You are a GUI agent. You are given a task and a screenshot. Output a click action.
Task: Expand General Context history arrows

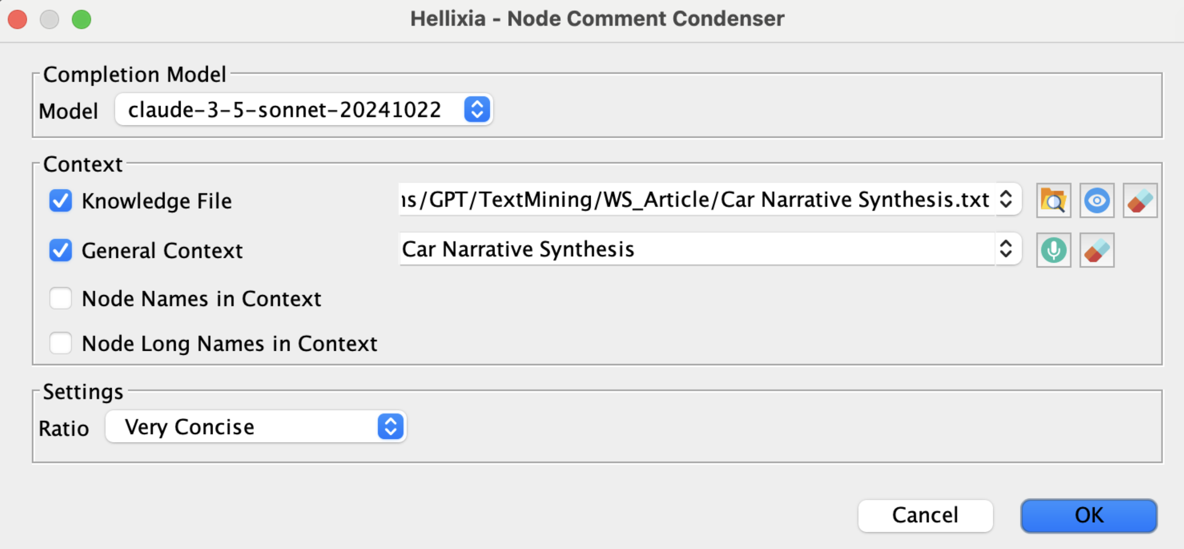1006,249
